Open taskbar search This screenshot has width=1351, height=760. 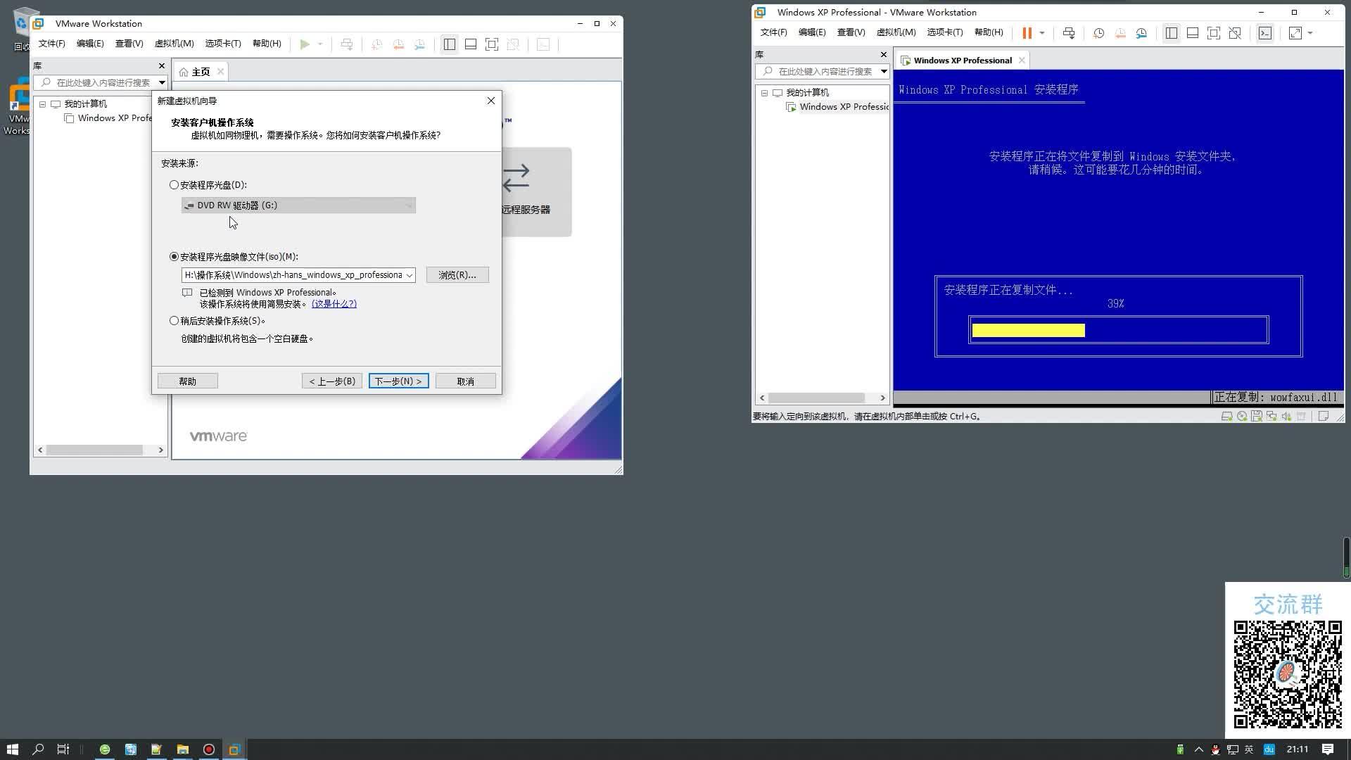pyautogui.click(x=38, y=749)
